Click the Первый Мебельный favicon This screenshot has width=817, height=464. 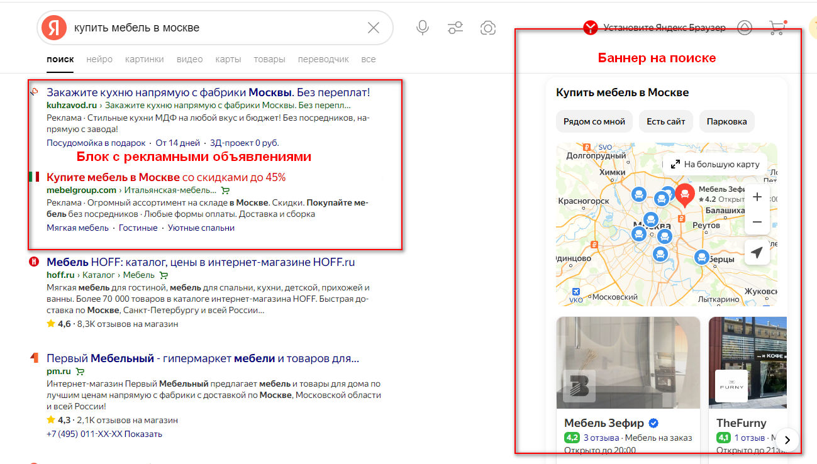coord(34,358)
